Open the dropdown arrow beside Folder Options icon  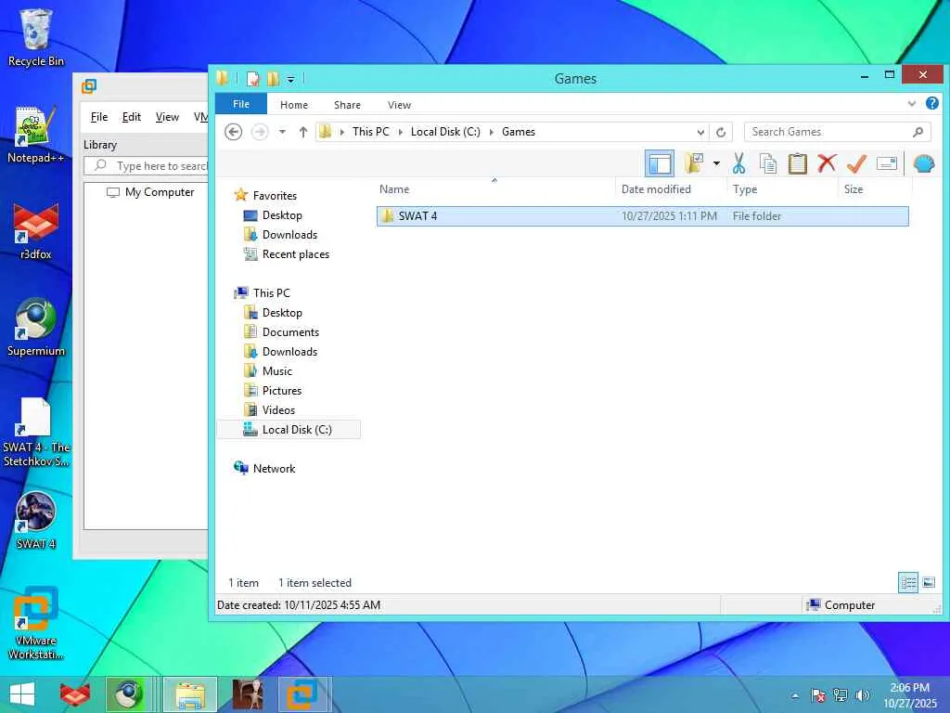[x=716, y=163]
